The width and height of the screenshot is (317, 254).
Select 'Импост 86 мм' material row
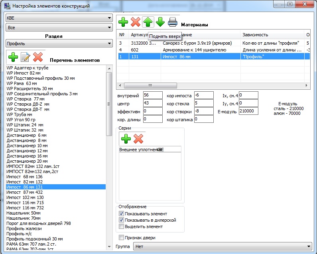214,57
